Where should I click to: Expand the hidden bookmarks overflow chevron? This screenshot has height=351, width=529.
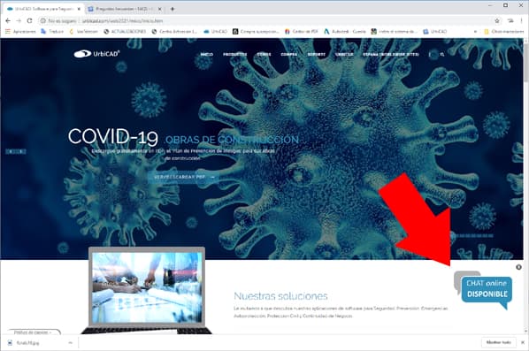[x=475, y=32]
